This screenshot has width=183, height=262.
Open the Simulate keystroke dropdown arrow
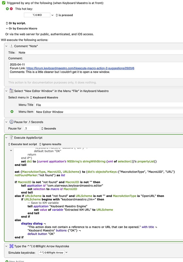click(x=67, y=252)
